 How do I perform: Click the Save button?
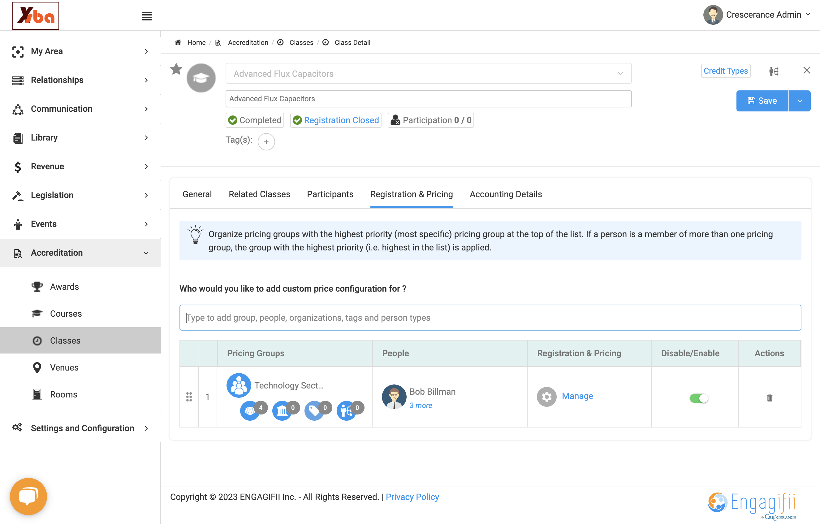pos(762,101)
